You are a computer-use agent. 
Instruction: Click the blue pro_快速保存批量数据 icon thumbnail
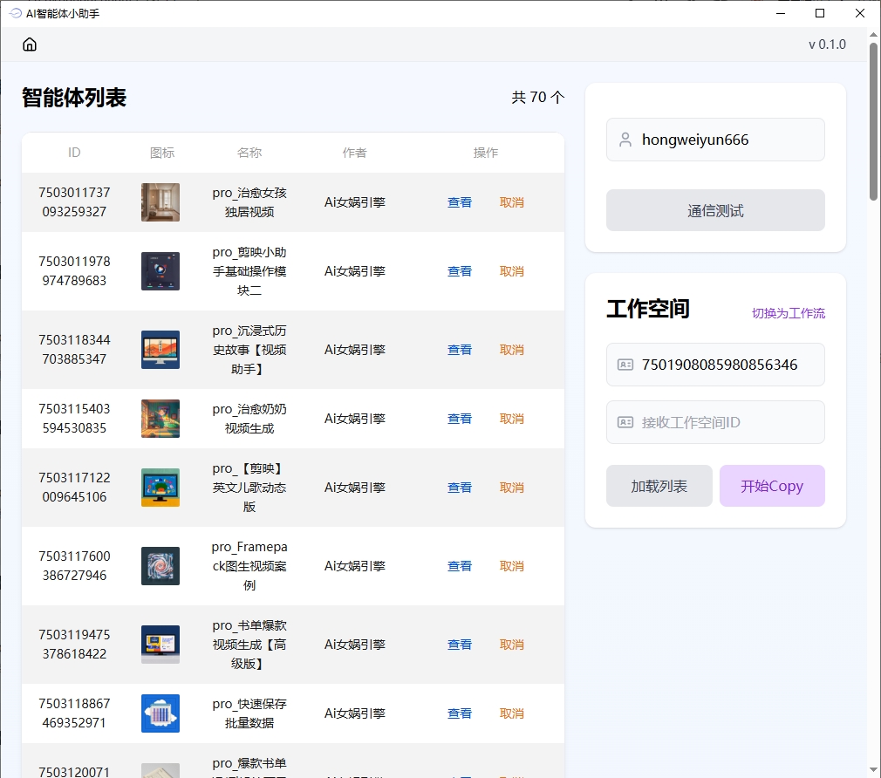pos(160,713)
